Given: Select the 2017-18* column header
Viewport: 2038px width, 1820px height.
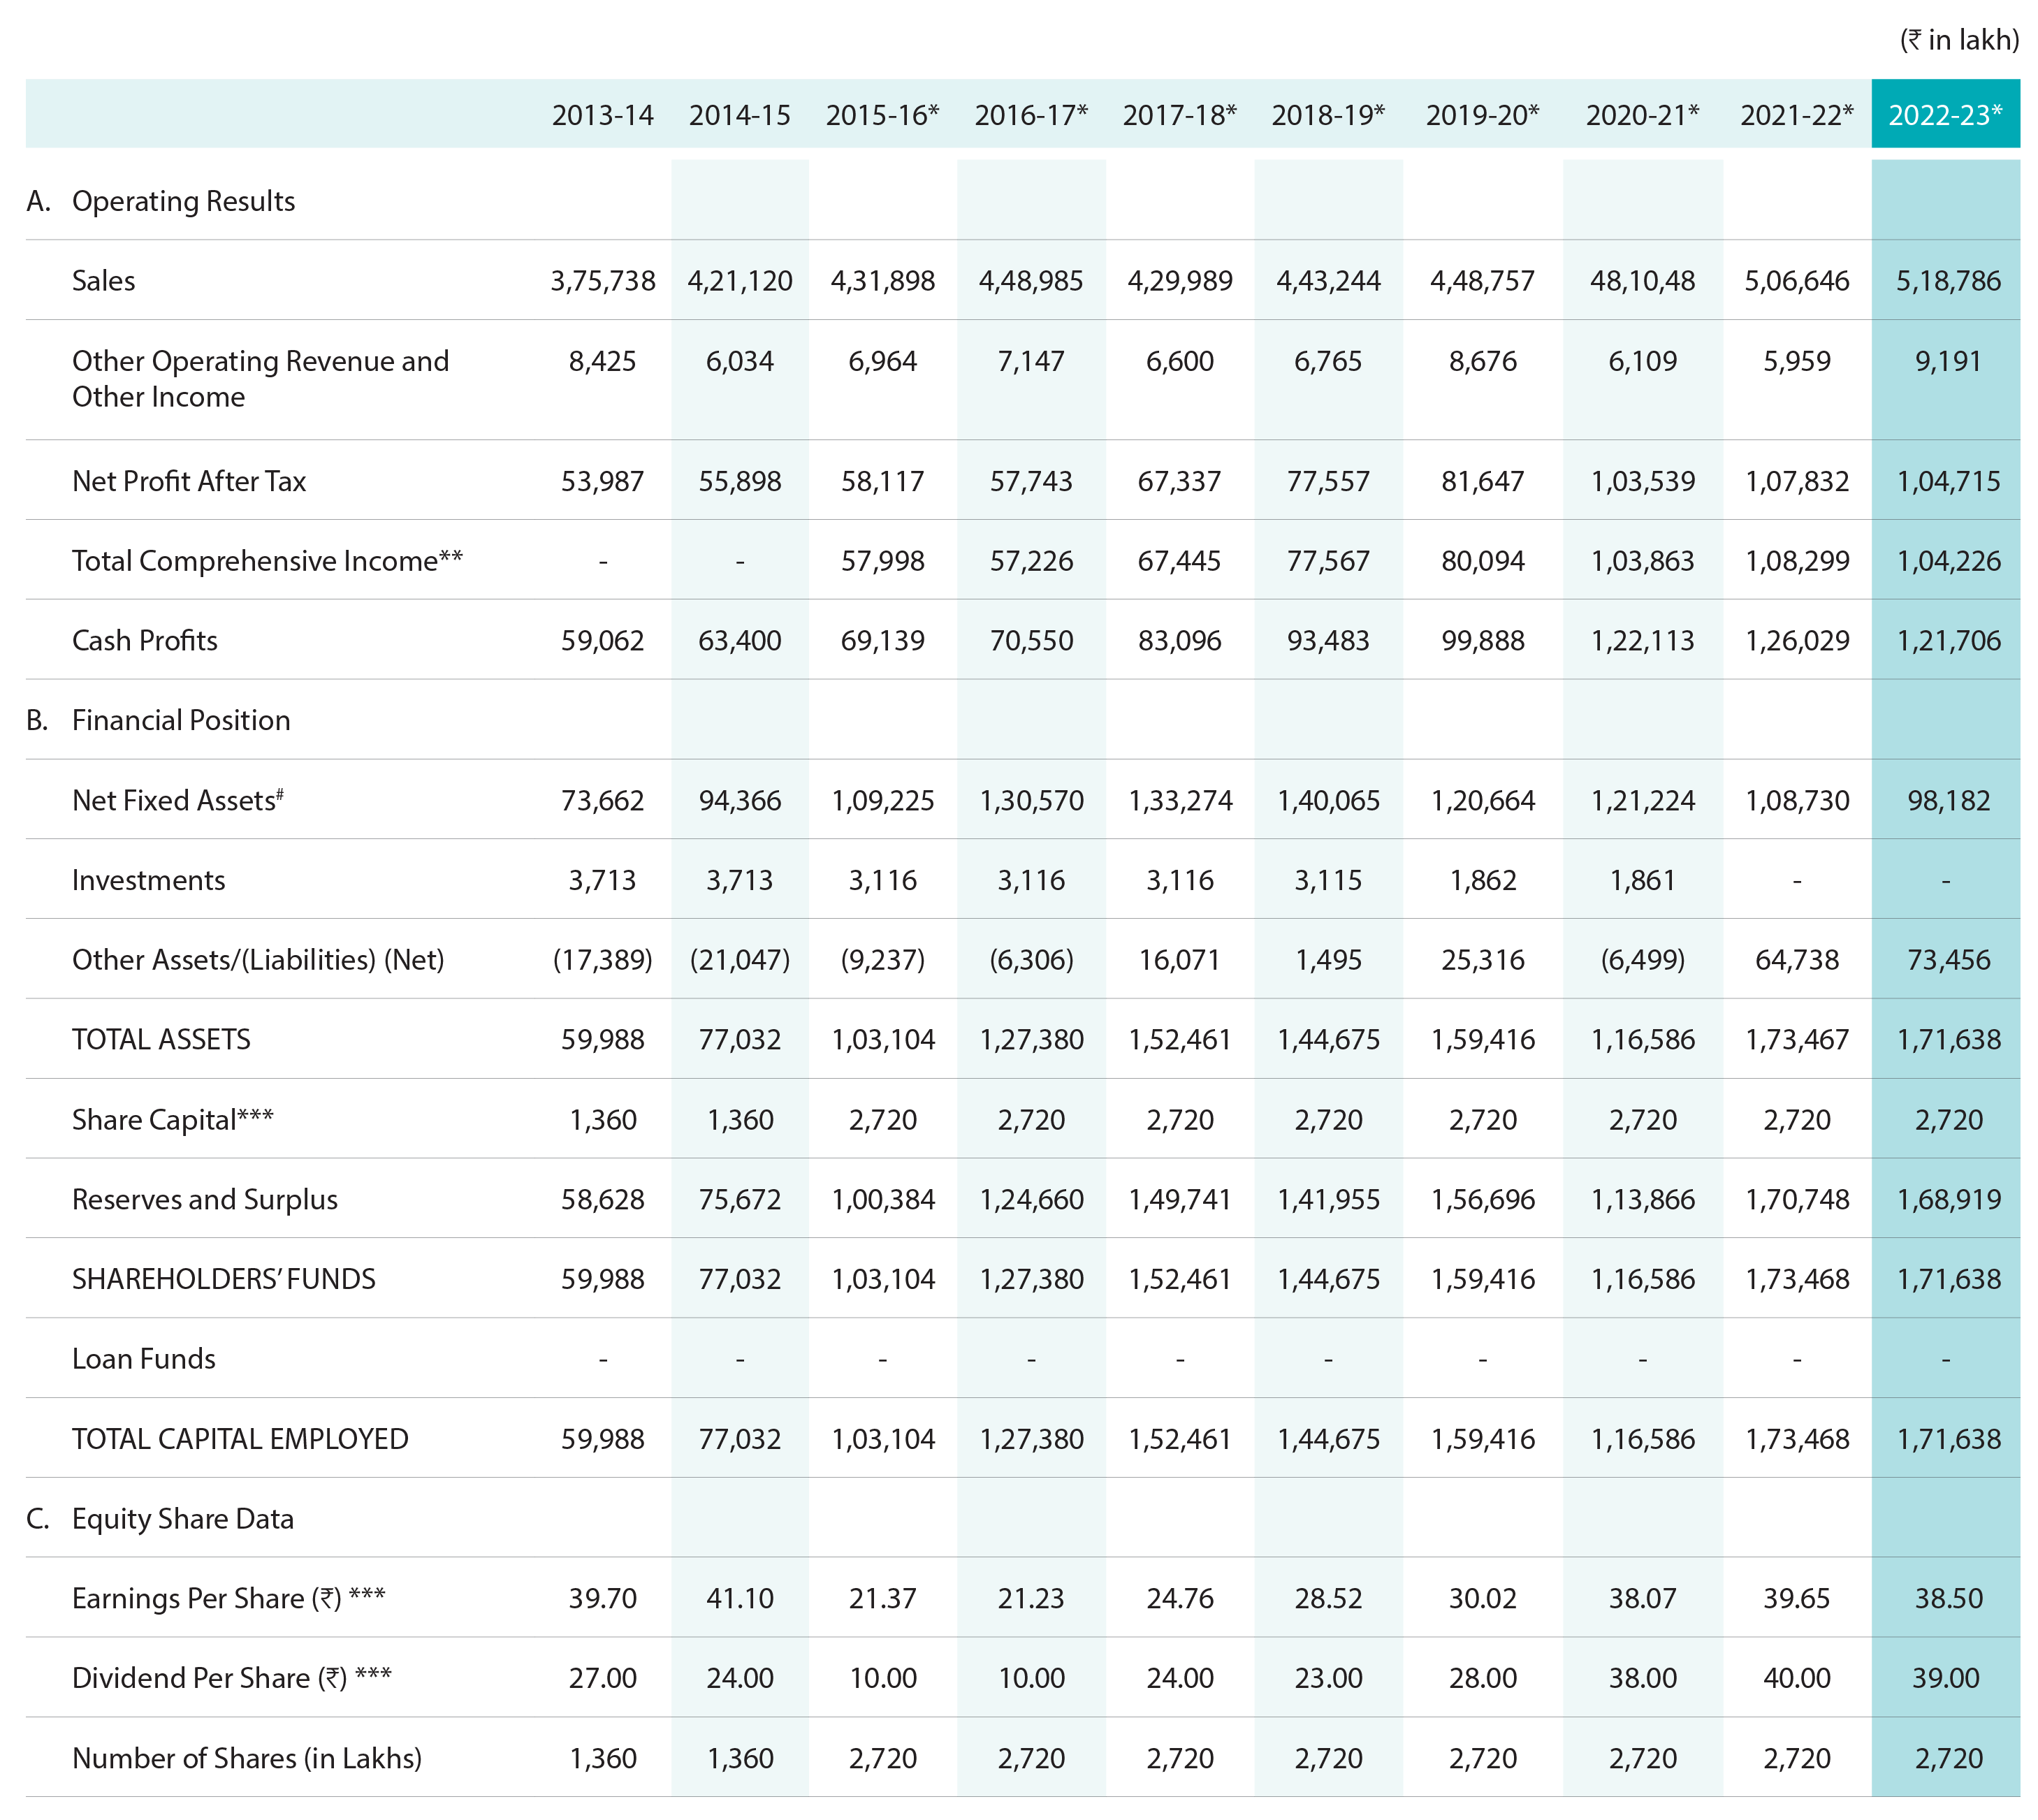Looking at the screenshot, I should click(x=1179, y=115).
